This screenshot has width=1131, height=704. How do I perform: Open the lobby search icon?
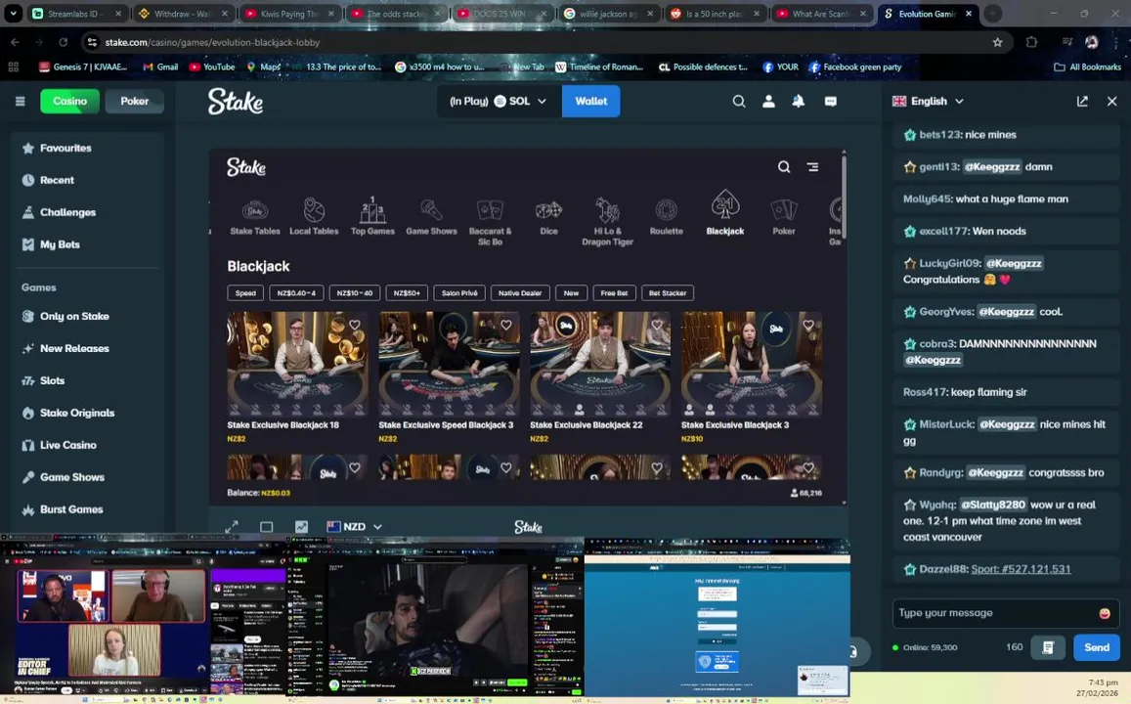point(784,167)
